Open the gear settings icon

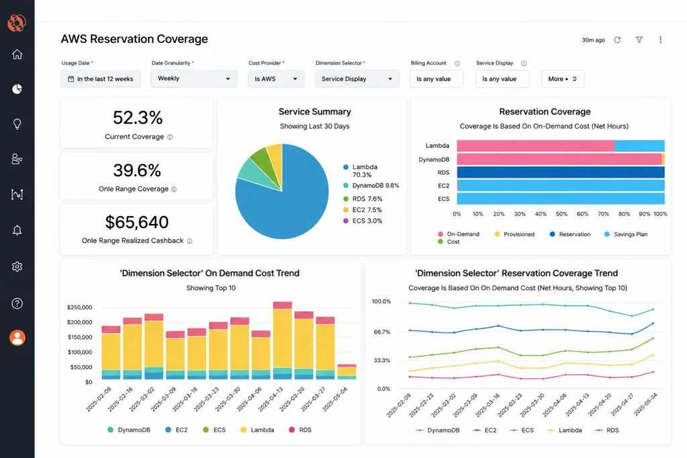[x=17, y=266]
